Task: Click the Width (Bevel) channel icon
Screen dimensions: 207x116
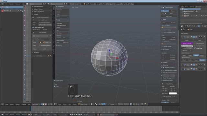Action: tap(2, 11)
